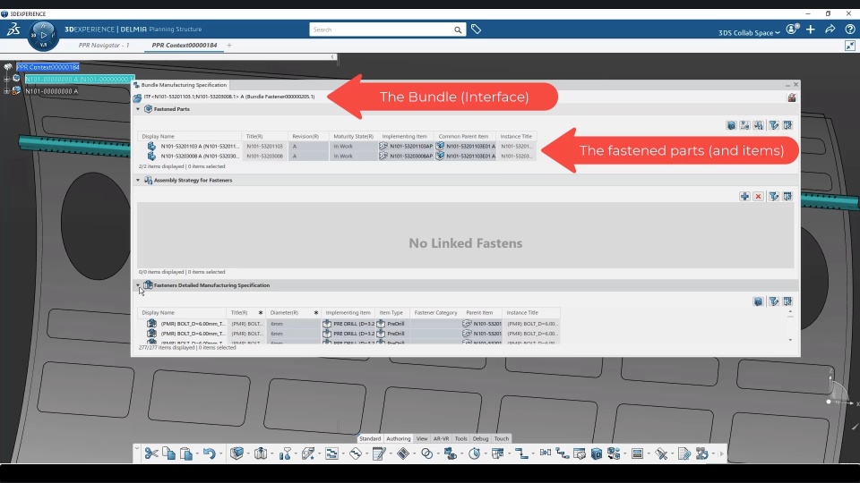
Task: Open the help question mark icon
Action: [x=849, y=30]
